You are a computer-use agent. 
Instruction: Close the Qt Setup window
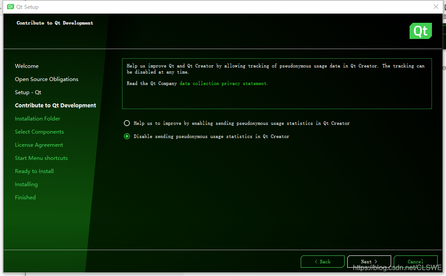coord(436,7)
